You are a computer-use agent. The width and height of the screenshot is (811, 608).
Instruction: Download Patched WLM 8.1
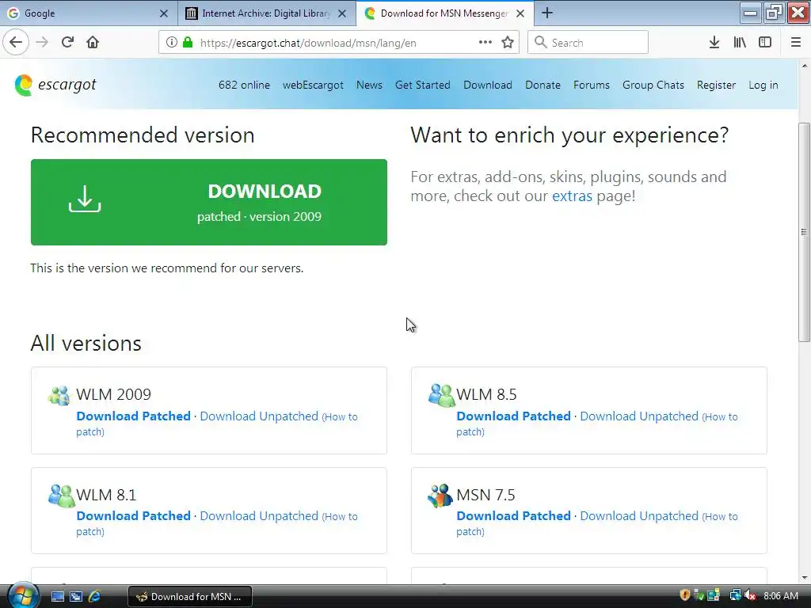tap(133, 516)
